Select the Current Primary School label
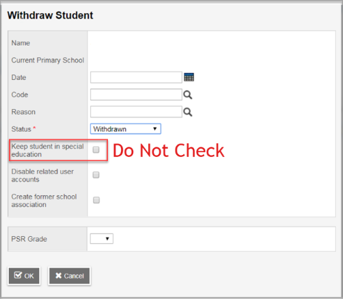343x299 pixels. [x=48, y=60]
